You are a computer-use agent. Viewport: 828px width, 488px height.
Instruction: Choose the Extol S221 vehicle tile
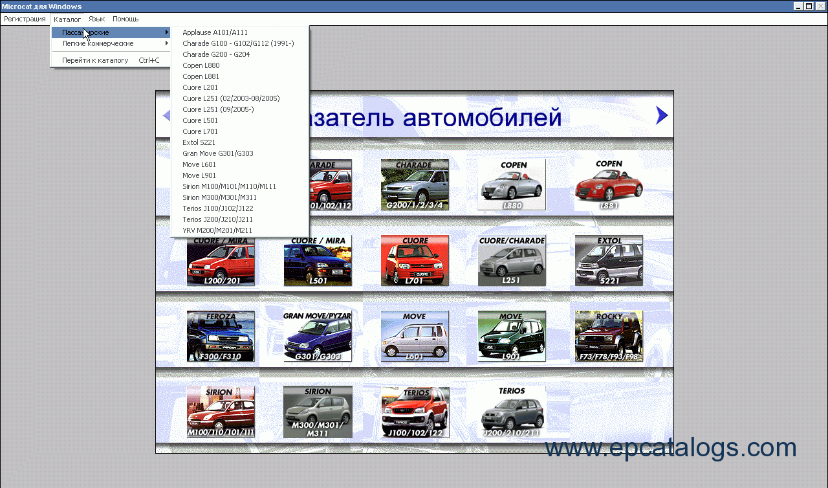click(609, 261)
